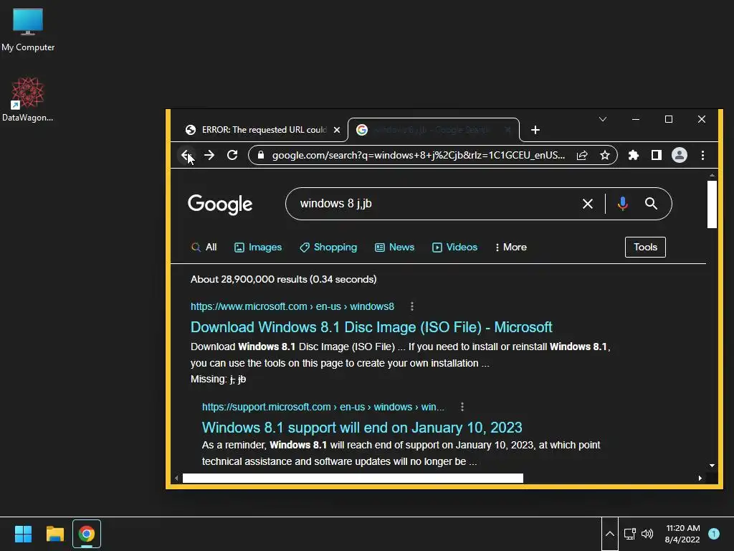The height and width of the screenshot is (551, 734).
Task: Open the network tray icon
Action: point(630,534)
